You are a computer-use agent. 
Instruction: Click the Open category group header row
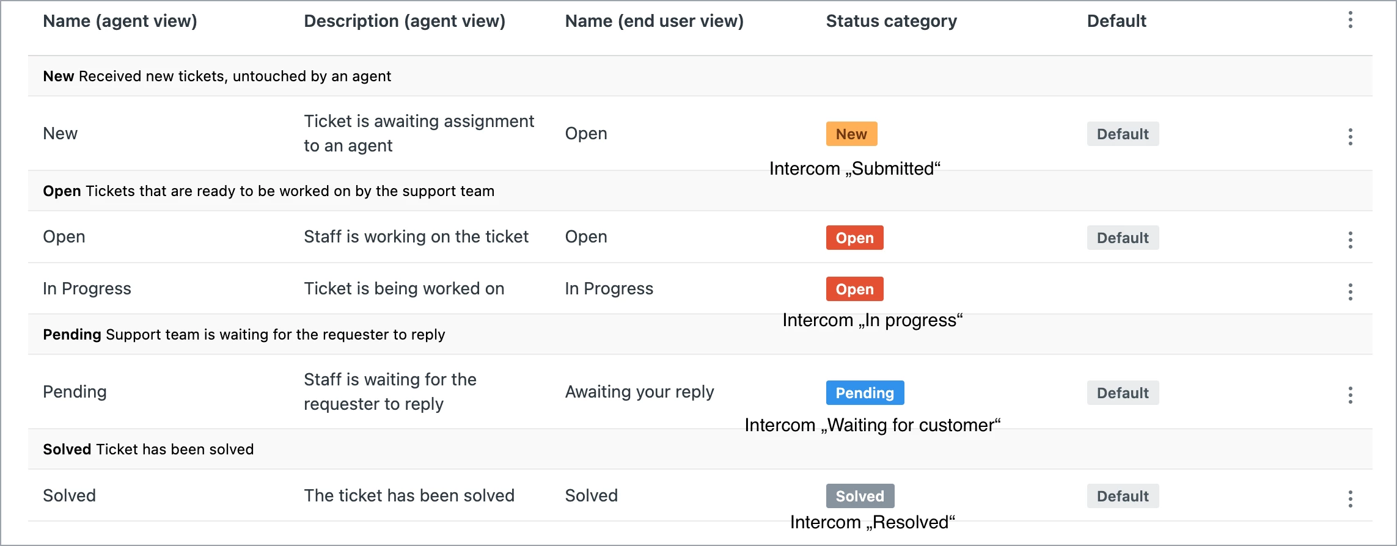pyautogui.click(x=700, y=191)
